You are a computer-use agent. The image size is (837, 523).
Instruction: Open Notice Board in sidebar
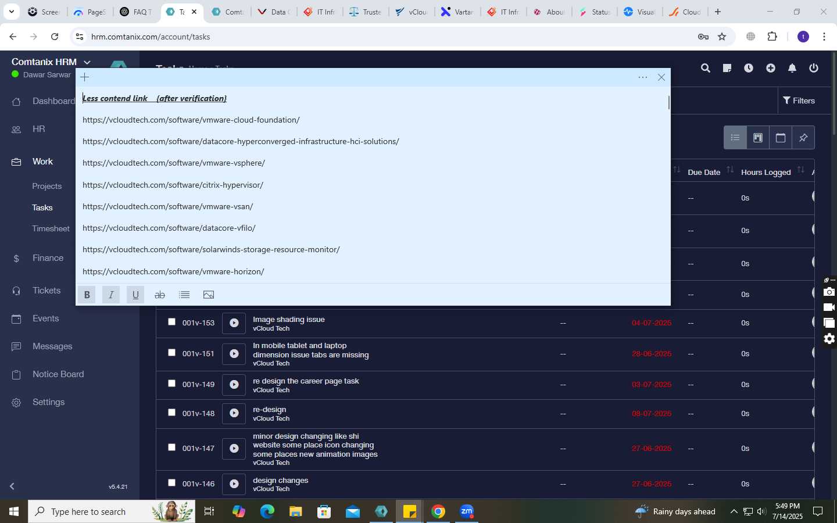(58, 374)
